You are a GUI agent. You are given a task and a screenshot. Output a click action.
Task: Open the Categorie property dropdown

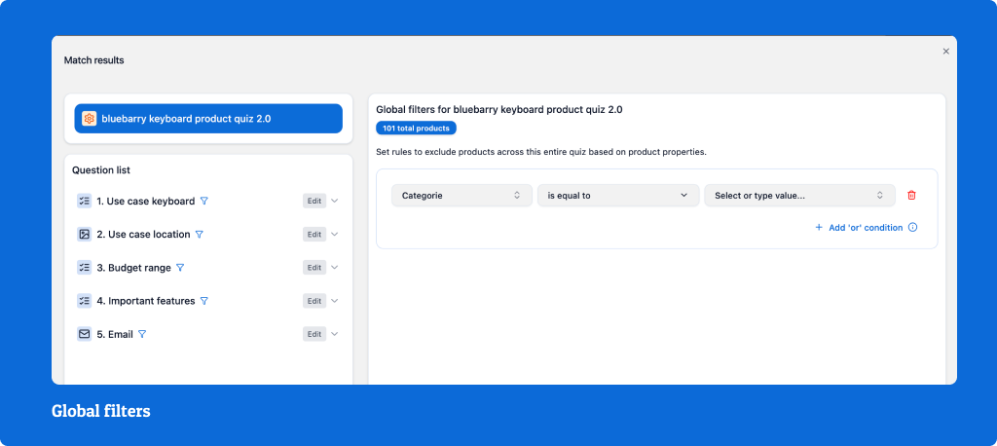coord(462,196)
